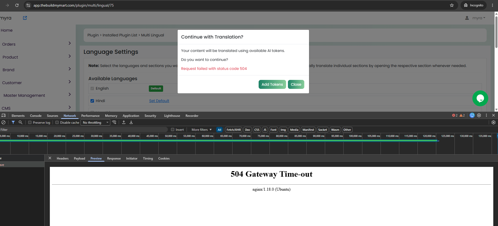The height and width of the screenshot is (226, 498).
Task: Open the green chat support bubble
Action: pyautogui.click(x=480, y=98)
